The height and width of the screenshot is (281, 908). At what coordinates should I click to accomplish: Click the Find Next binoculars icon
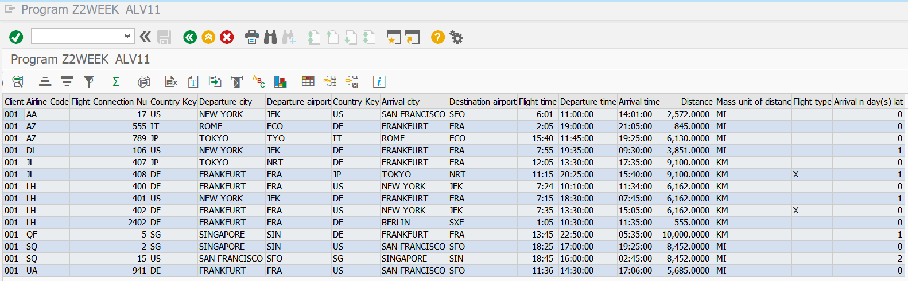click(x=288, y=37)
